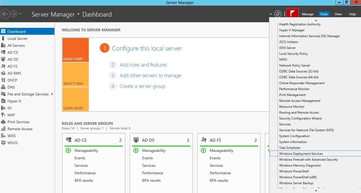
Task: Click the WSUS sidebar icon
Action: (3, 143)
